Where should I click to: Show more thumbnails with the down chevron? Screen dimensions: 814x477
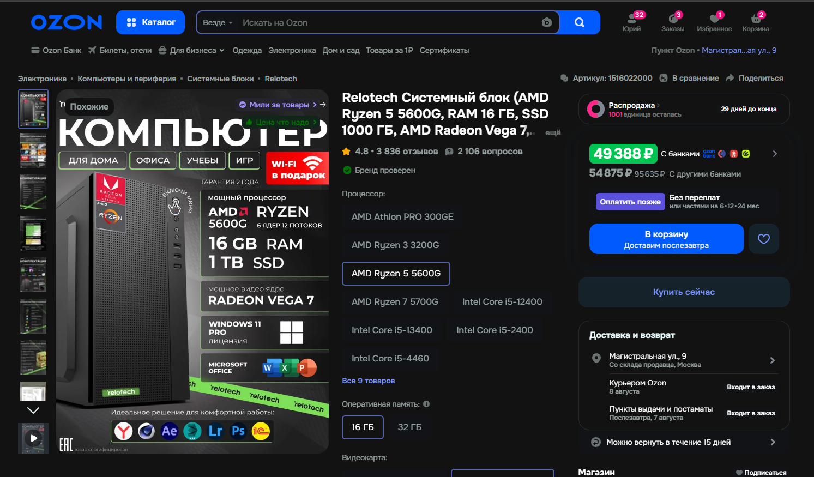point(33,410)
